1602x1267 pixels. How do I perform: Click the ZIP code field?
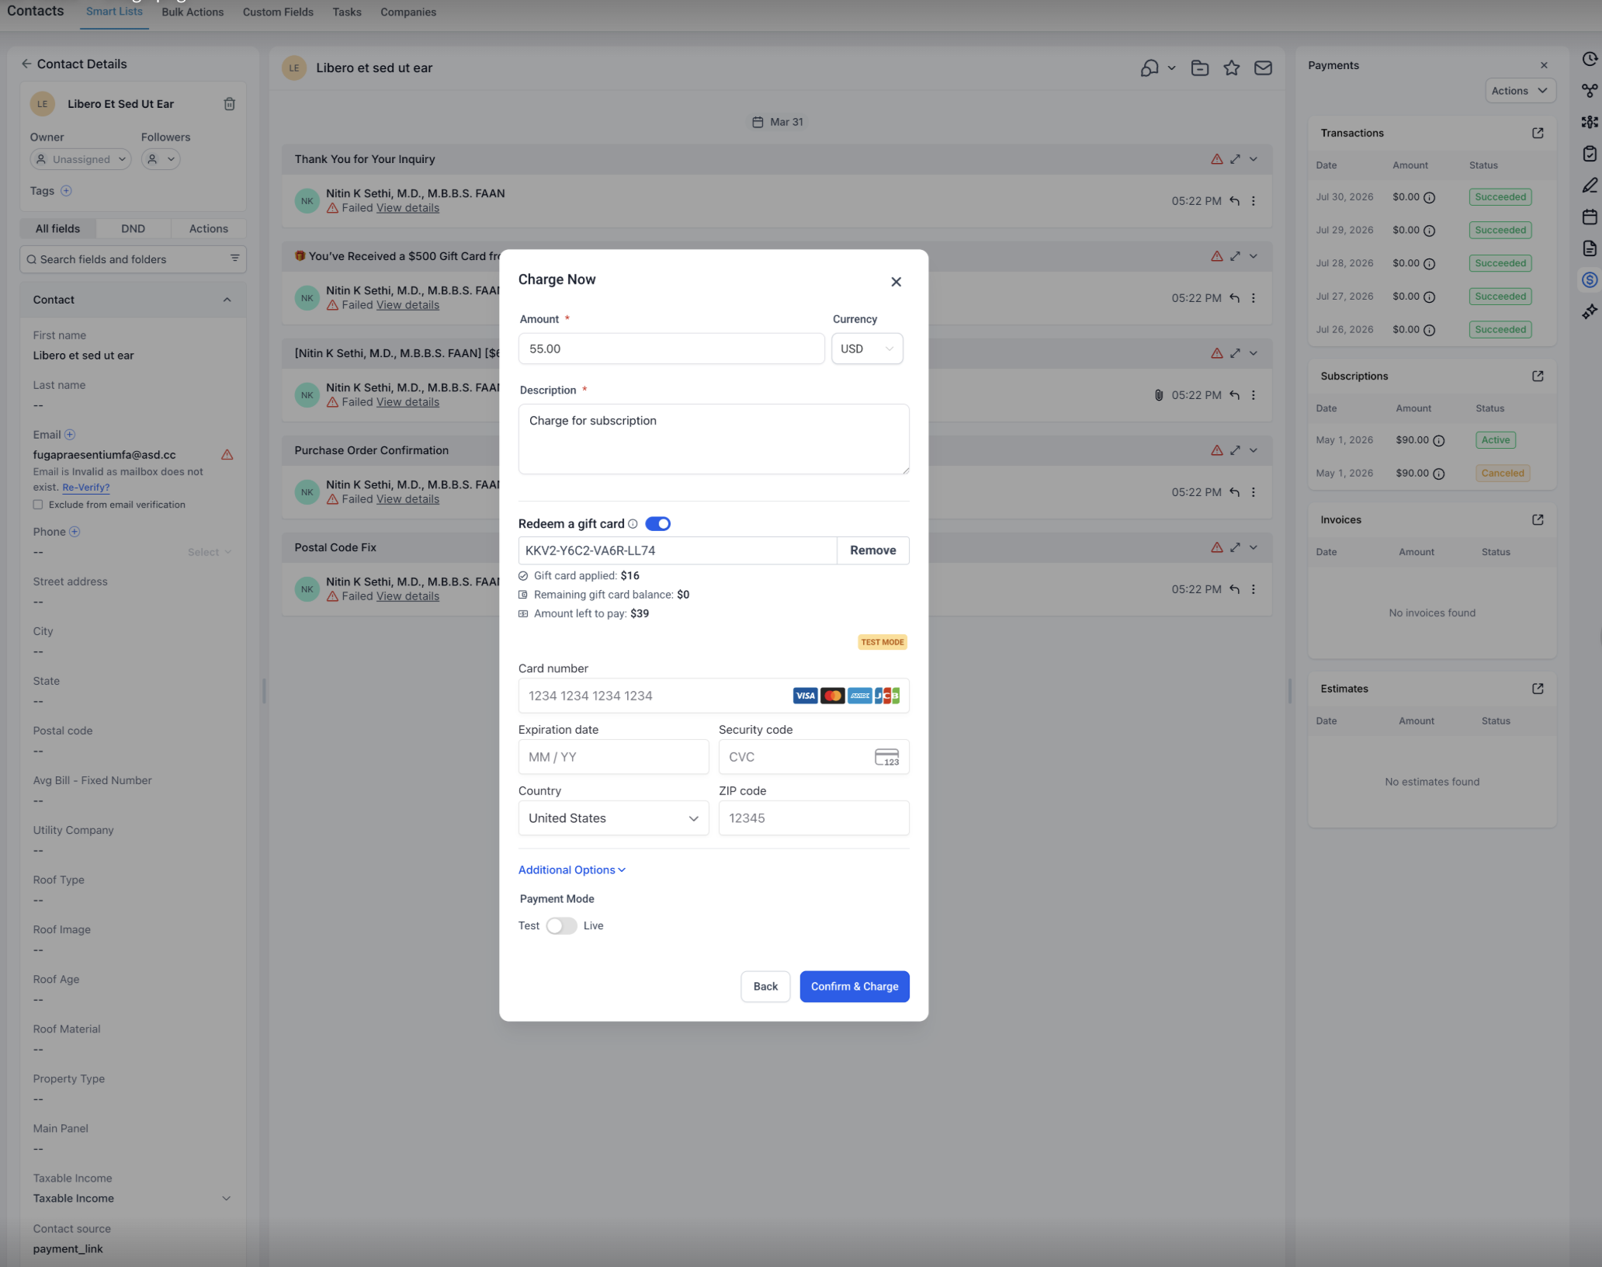[813, 818]
